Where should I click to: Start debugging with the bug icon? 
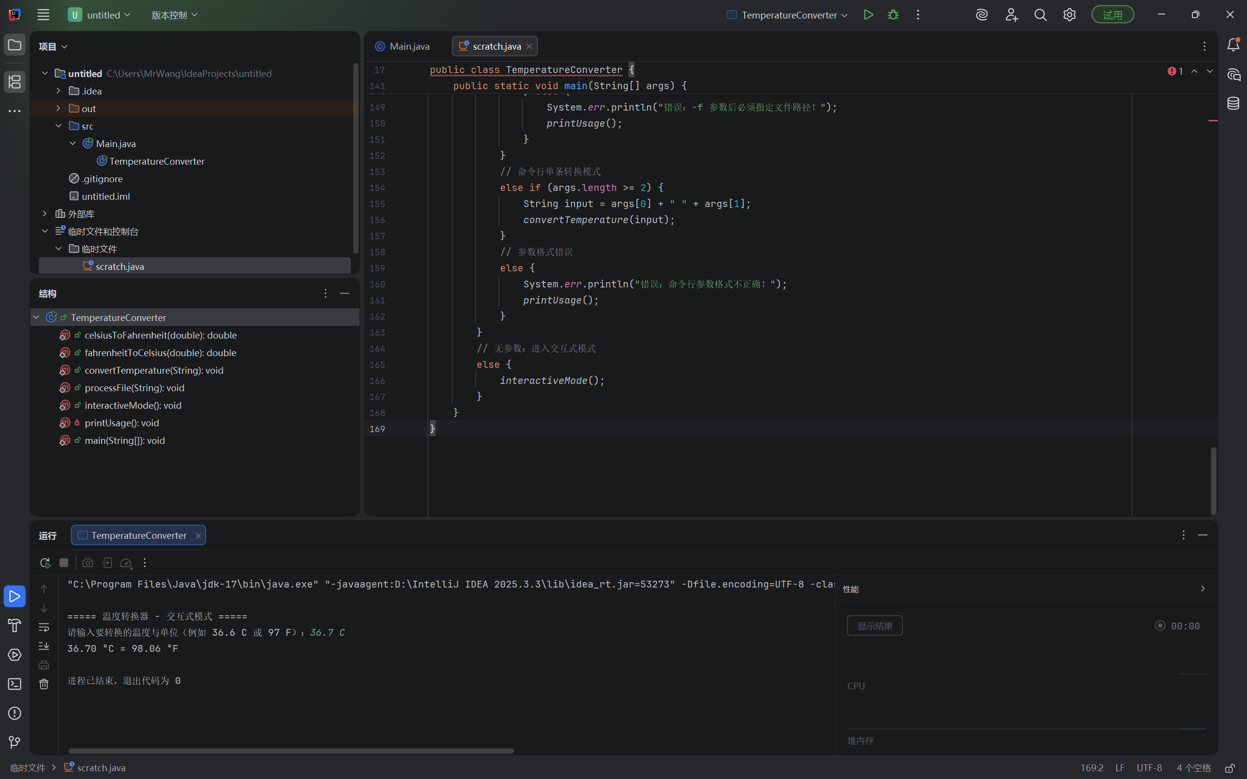point(893,15)
